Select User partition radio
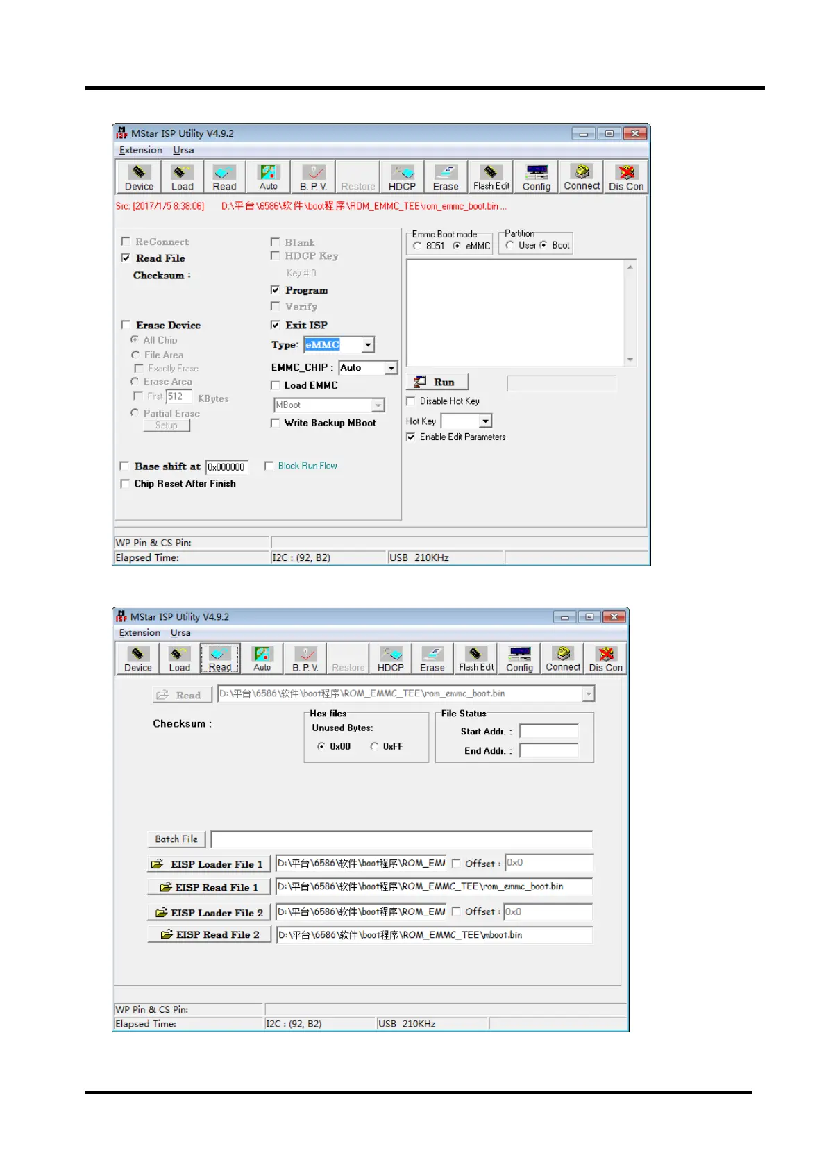Image resolution: width=826 pixels, height=1169 pixels. (x=509, y=245)
